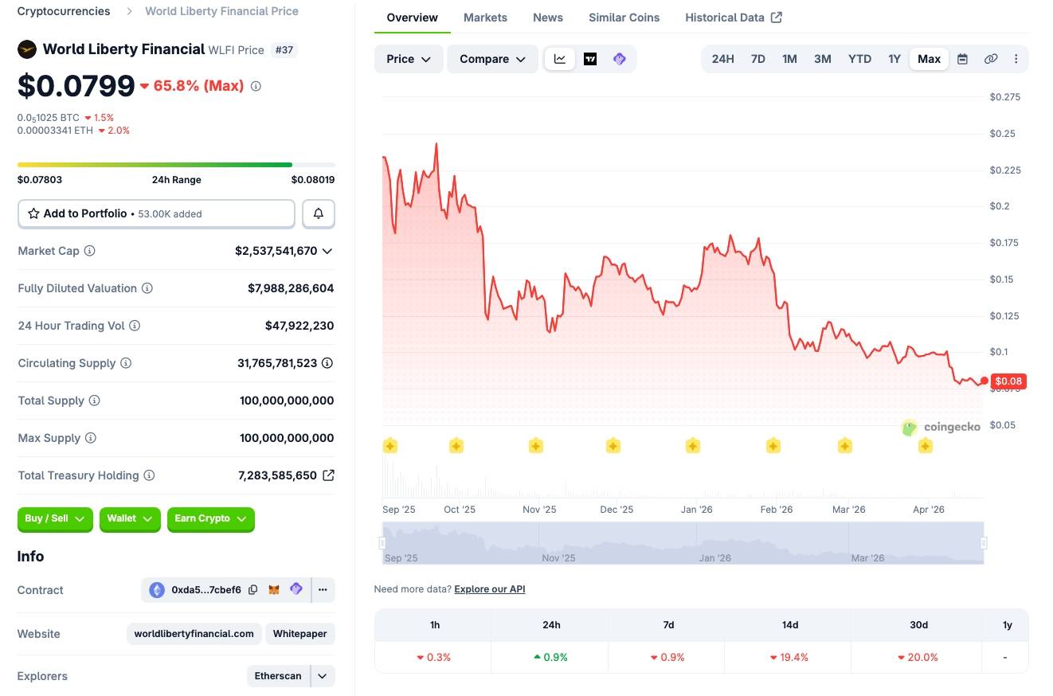The width and height of the screenshot is (1053, 696).
Task: Open the Buy / Sell button
Action: [x=54, y=519]
